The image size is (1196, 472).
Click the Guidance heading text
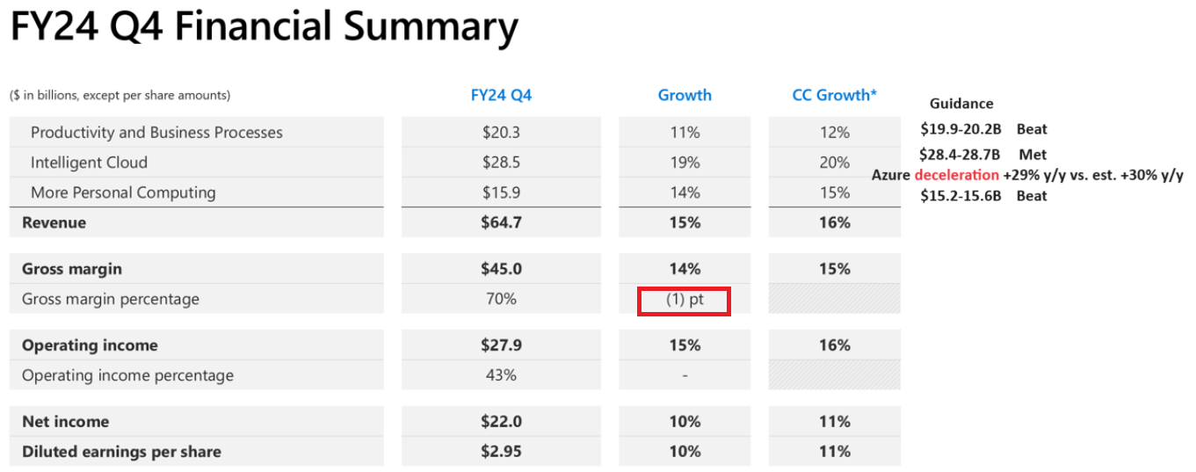[961, 104]
